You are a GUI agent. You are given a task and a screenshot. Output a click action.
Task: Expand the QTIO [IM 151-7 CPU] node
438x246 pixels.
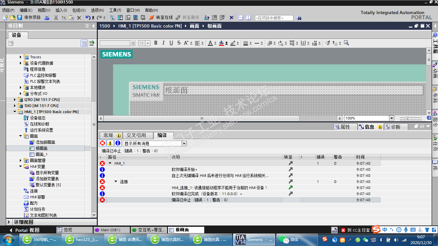pyautogui.click(x=15, y=100)
